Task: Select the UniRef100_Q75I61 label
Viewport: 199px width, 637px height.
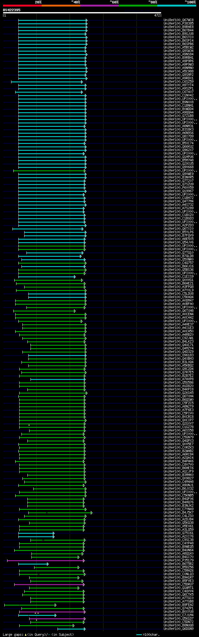Action: coord(178,533)
